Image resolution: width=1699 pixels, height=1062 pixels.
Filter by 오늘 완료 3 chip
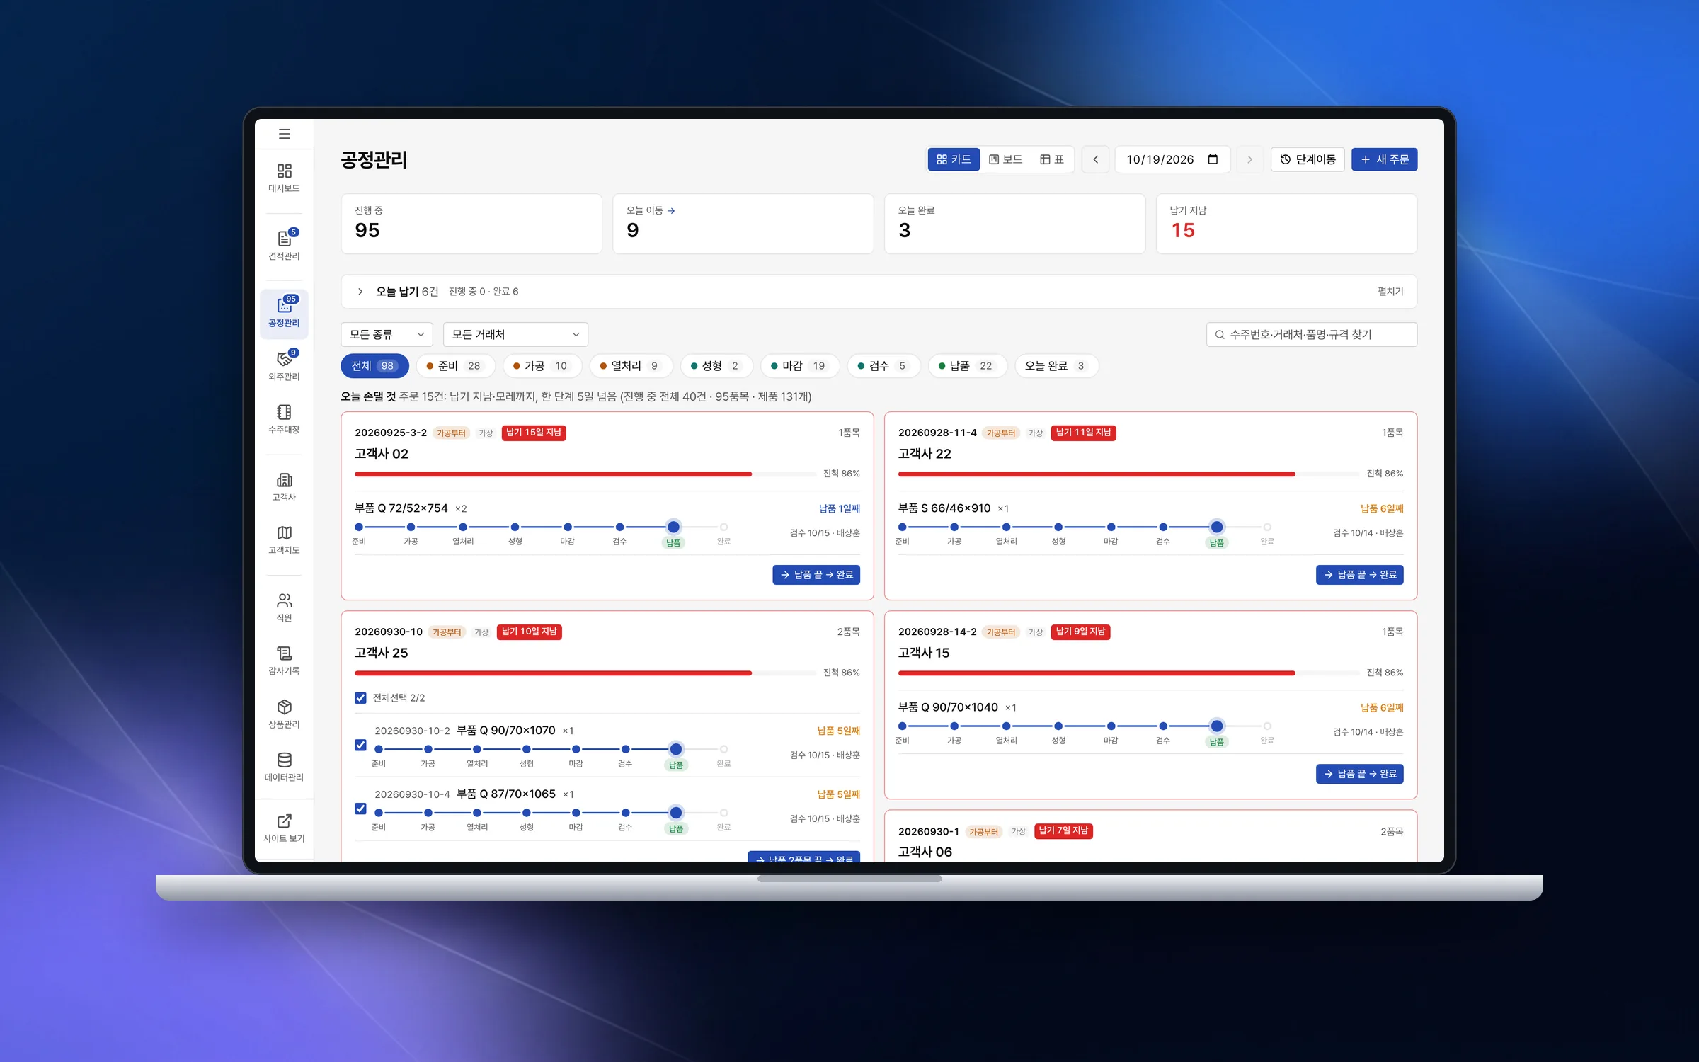point(1056,366)
